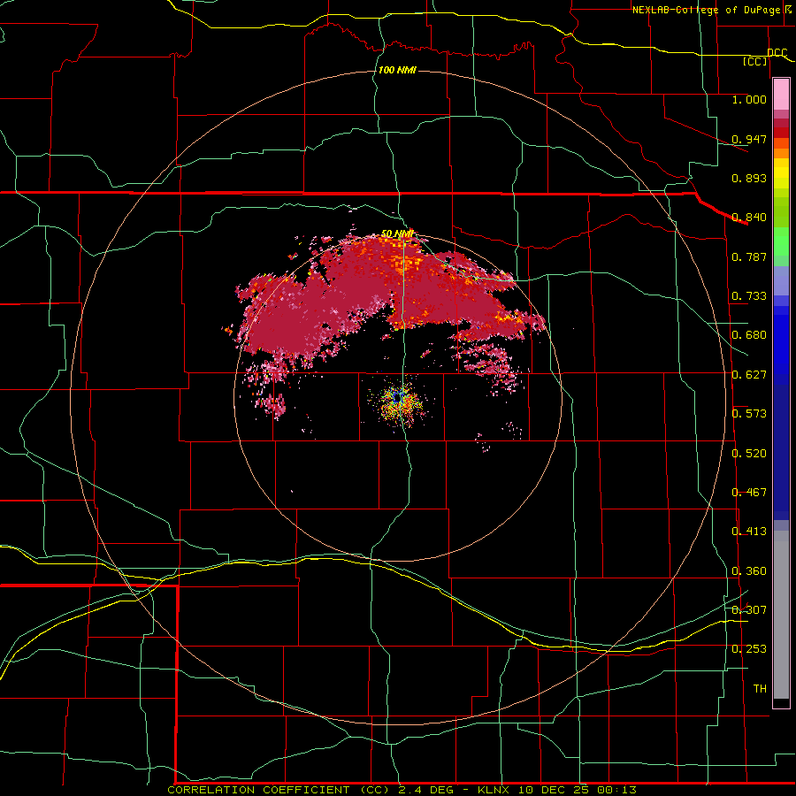Click the TH threshold label in legend
The image size is (796, 796).
760,689
